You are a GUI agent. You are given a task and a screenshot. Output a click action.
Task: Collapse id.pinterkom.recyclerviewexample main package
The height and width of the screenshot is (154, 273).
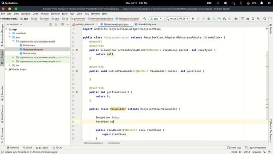[13, 41]
